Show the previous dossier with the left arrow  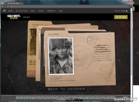[40, 89]
